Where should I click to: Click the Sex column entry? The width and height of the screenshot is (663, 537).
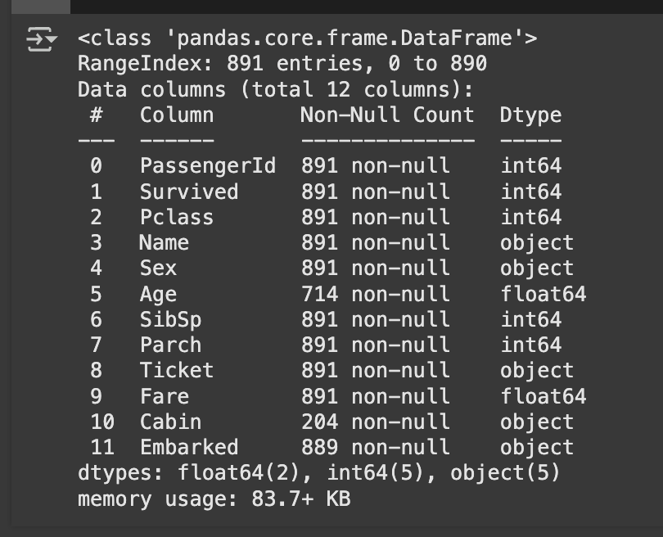click(158, 268)
